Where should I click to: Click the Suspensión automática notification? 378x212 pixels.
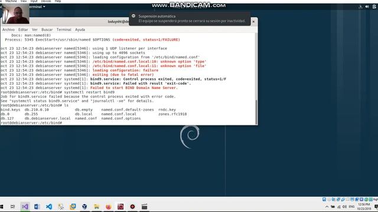click(190, 18)
